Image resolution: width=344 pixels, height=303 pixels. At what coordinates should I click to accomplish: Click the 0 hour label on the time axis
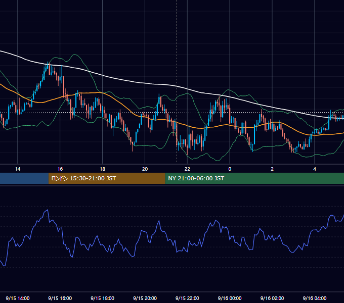230,169
